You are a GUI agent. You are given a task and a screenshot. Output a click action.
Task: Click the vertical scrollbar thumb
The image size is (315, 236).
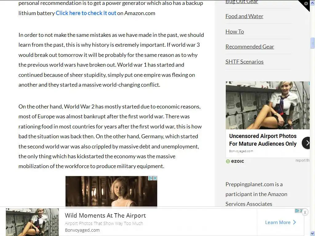pyautogui.click(x=313, y=43)
